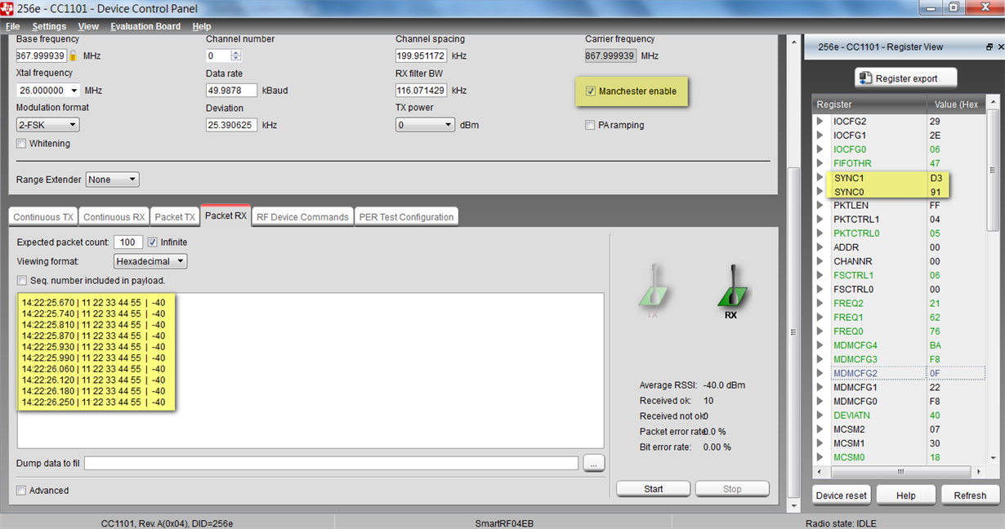Viewport: 1005px width, 529px height.
Task: Click the Help button in Register View
Action: (905, 496)
